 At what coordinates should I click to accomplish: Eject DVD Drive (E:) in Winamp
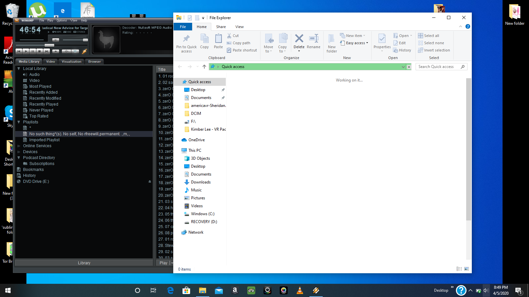coord(150,181)
